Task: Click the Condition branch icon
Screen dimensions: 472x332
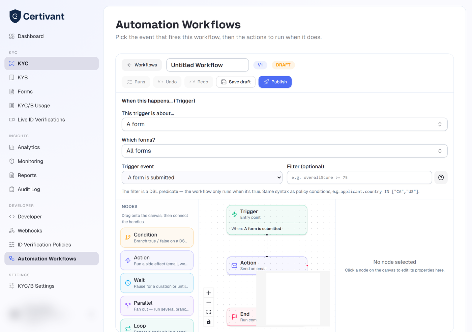Action: coord(128,238)
